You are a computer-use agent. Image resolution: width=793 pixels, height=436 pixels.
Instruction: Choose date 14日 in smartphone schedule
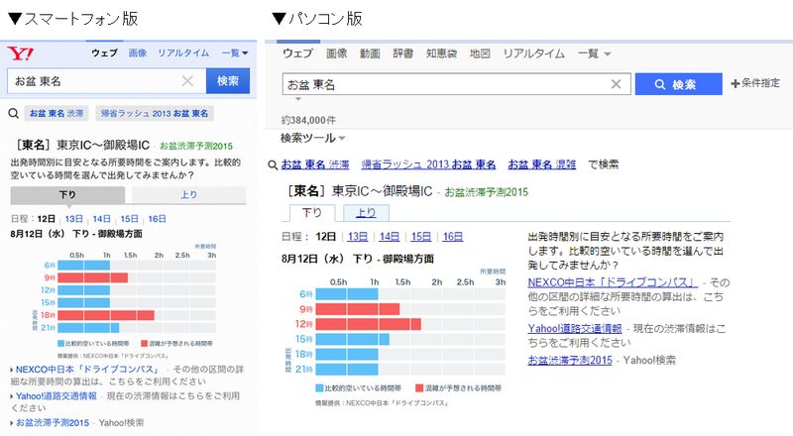[x=102, y=219]
